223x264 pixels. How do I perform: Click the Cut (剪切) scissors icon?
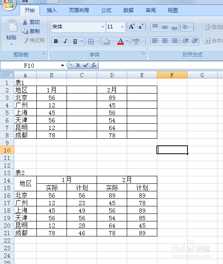point(25,22)
